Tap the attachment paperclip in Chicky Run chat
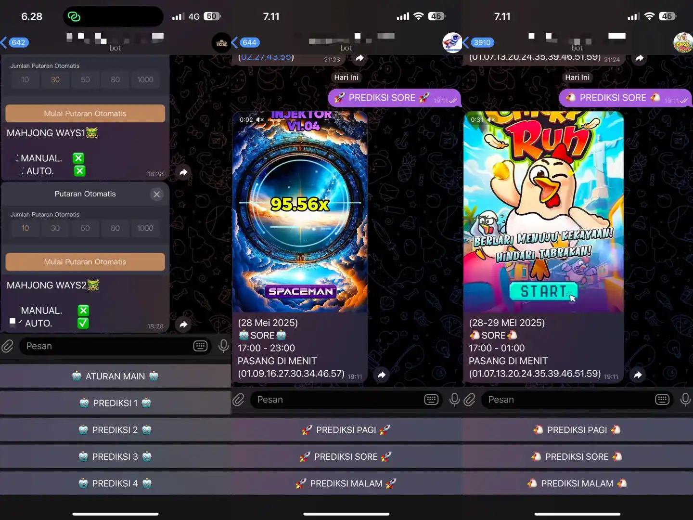693x520 pixels. pos(470,399)
